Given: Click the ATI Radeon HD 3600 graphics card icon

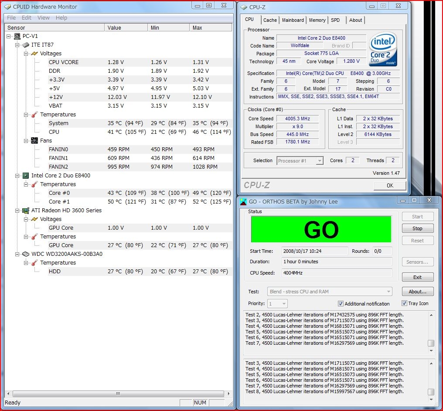Looking at the screenshot, I should tap(26, 211).
